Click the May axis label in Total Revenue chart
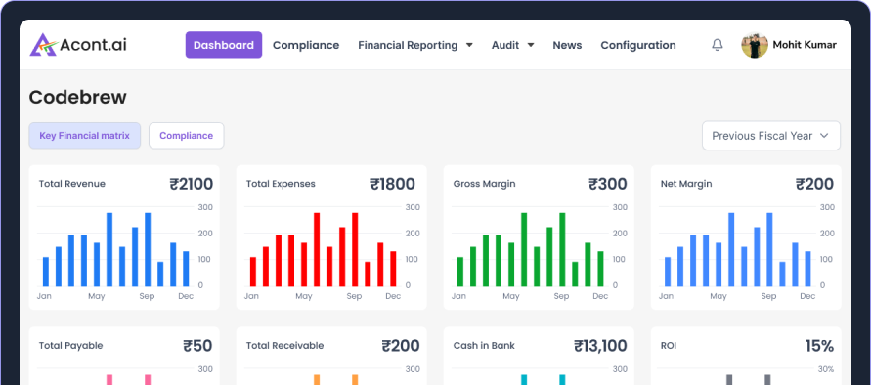The image size is (871, 385). [x=96, y=296]
